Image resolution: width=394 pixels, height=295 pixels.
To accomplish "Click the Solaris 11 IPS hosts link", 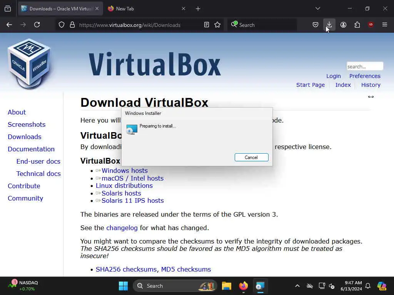I will 132,201.
